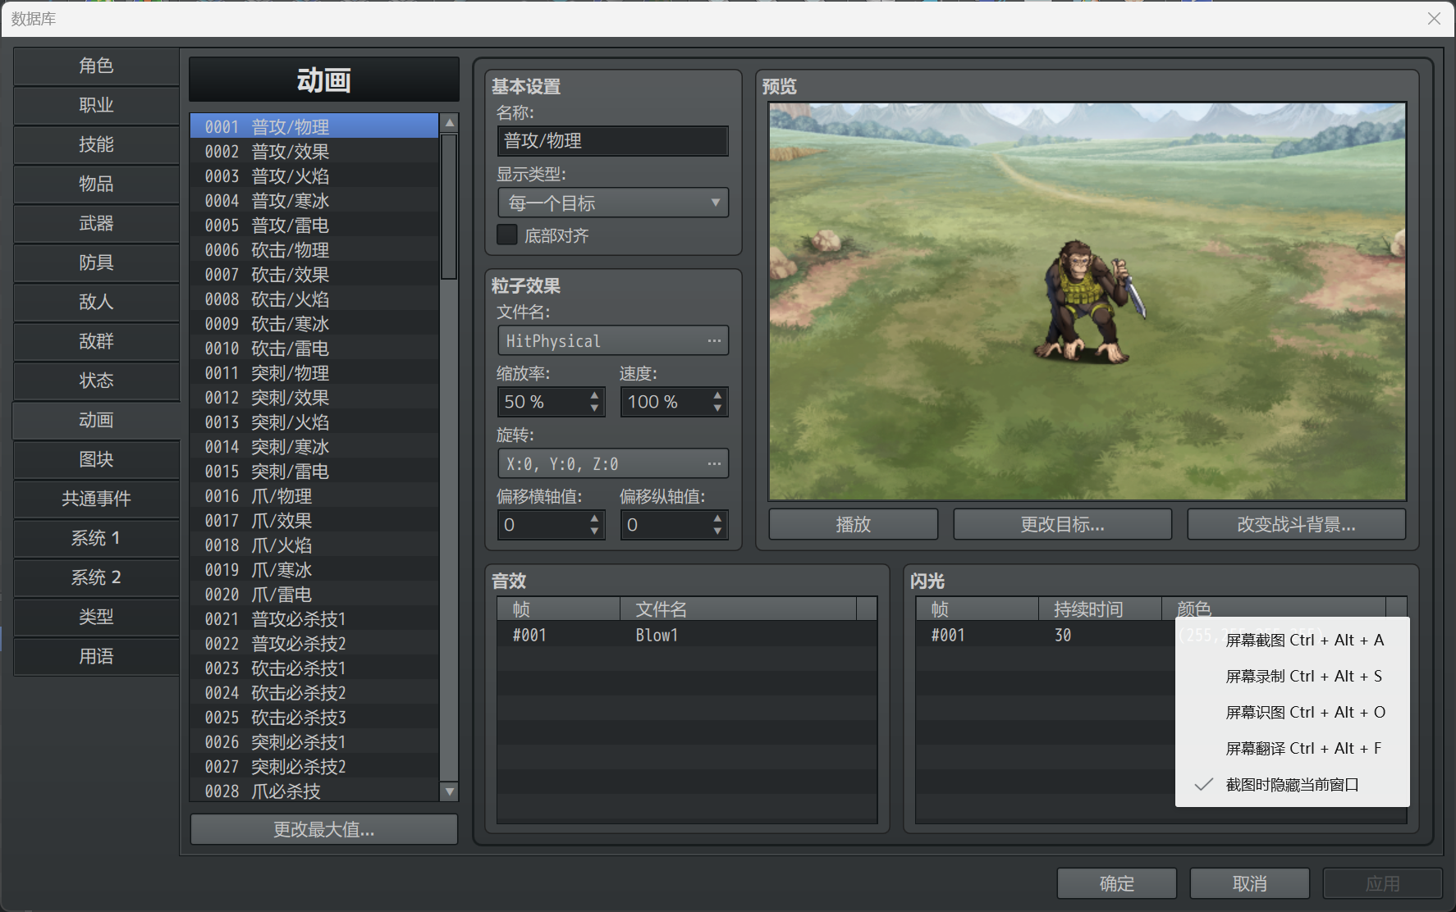1456x912 pixels.
Task: Click the battle preview image
Action: coord(1087,301)
